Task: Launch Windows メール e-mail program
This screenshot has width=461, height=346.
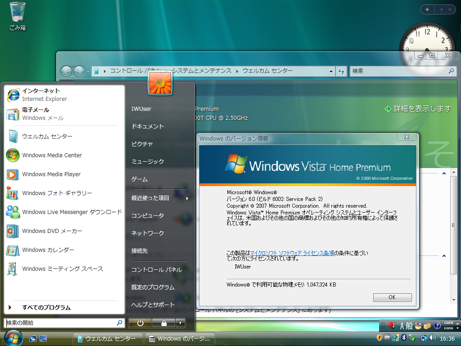Action: click(x=65, y=114)
